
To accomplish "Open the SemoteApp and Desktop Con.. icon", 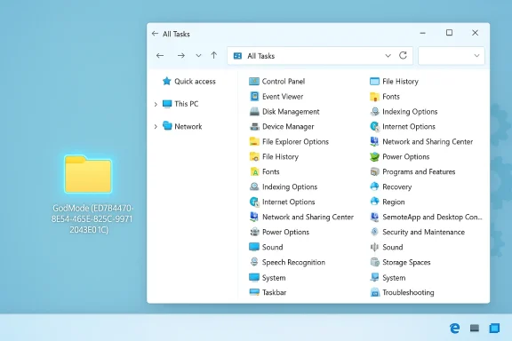I will [374, 217].
